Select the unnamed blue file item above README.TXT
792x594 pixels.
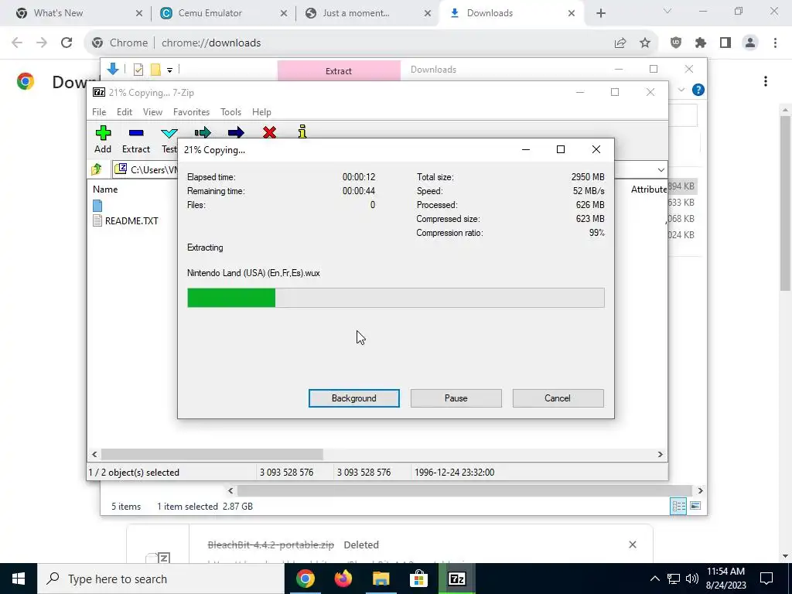click(x=97, y=205)
